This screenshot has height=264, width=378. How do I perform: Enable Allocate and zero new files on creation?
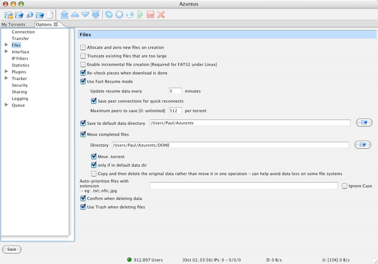pos(83,47)
